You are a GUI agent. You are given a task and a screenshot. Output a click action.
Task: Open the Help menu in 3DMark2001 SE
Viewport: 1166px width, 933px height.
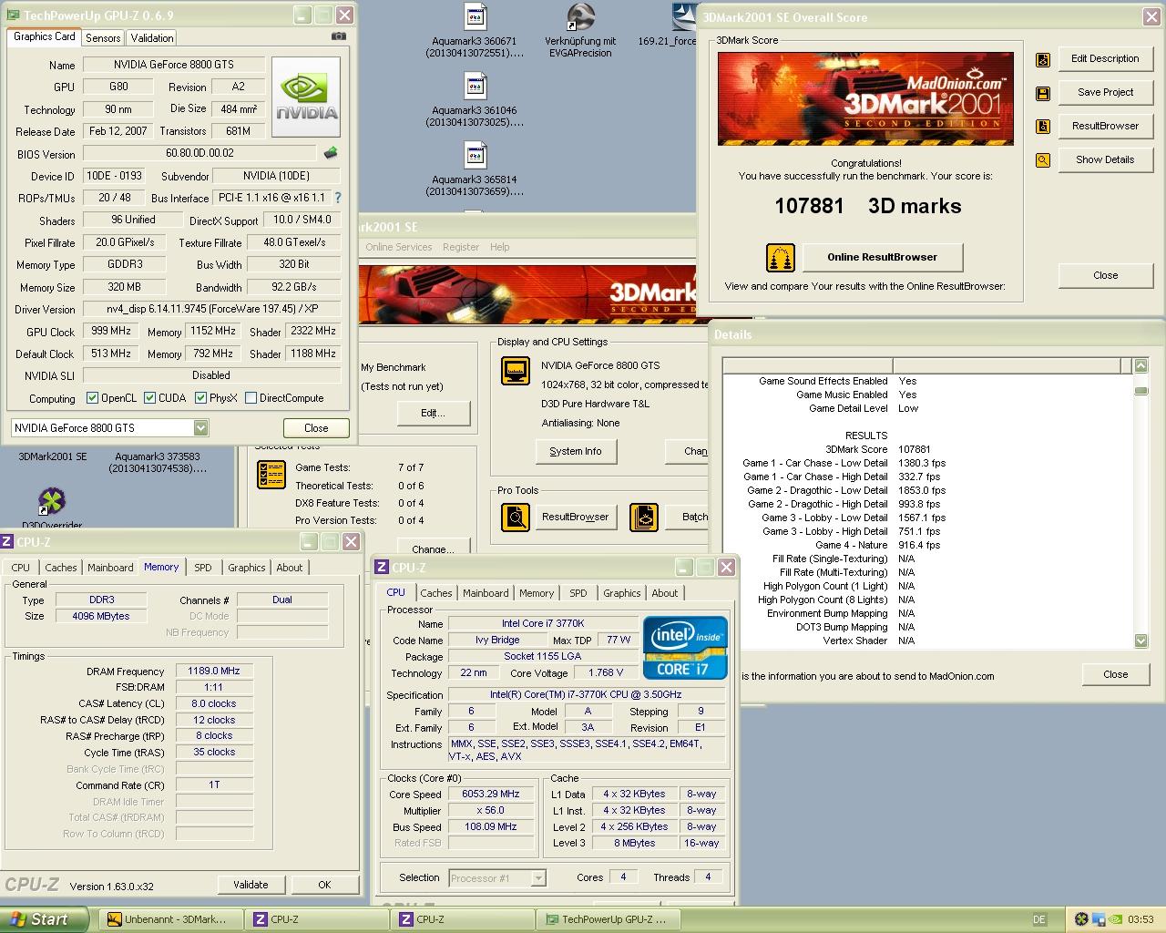coord(500,247)
